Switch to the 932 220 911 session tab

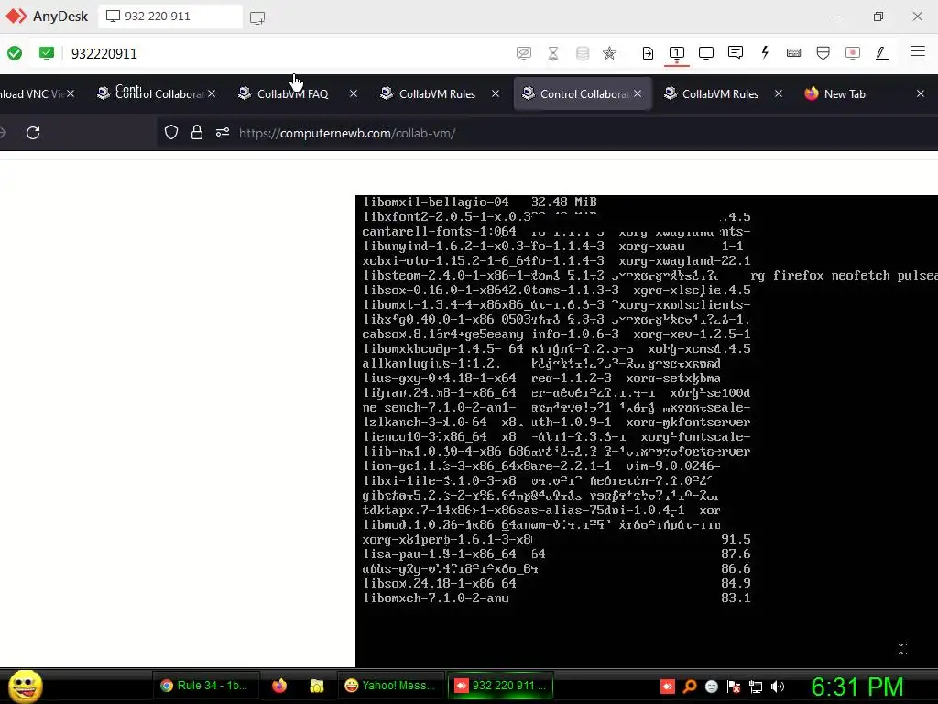pyautogui.click(x=170, y=16)
